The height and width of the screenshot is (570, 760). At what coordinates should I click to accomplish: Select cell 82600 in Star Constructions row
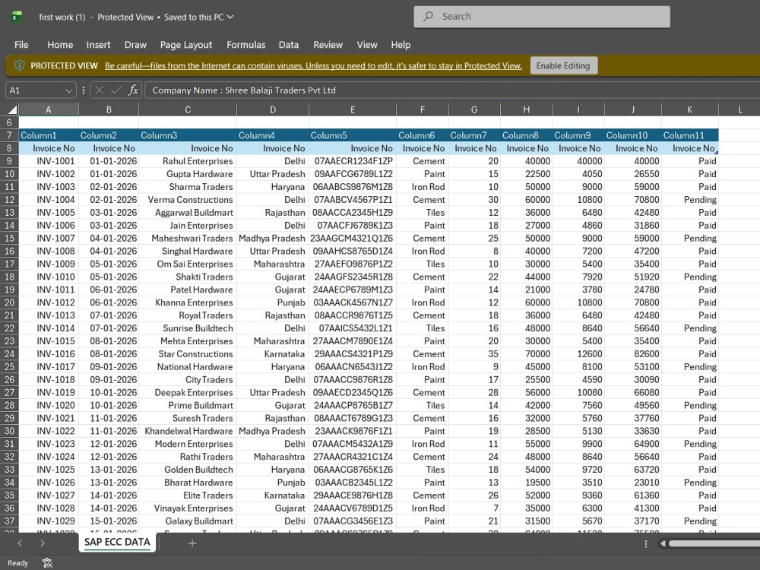pyautogui.click(x=633, y=354)
